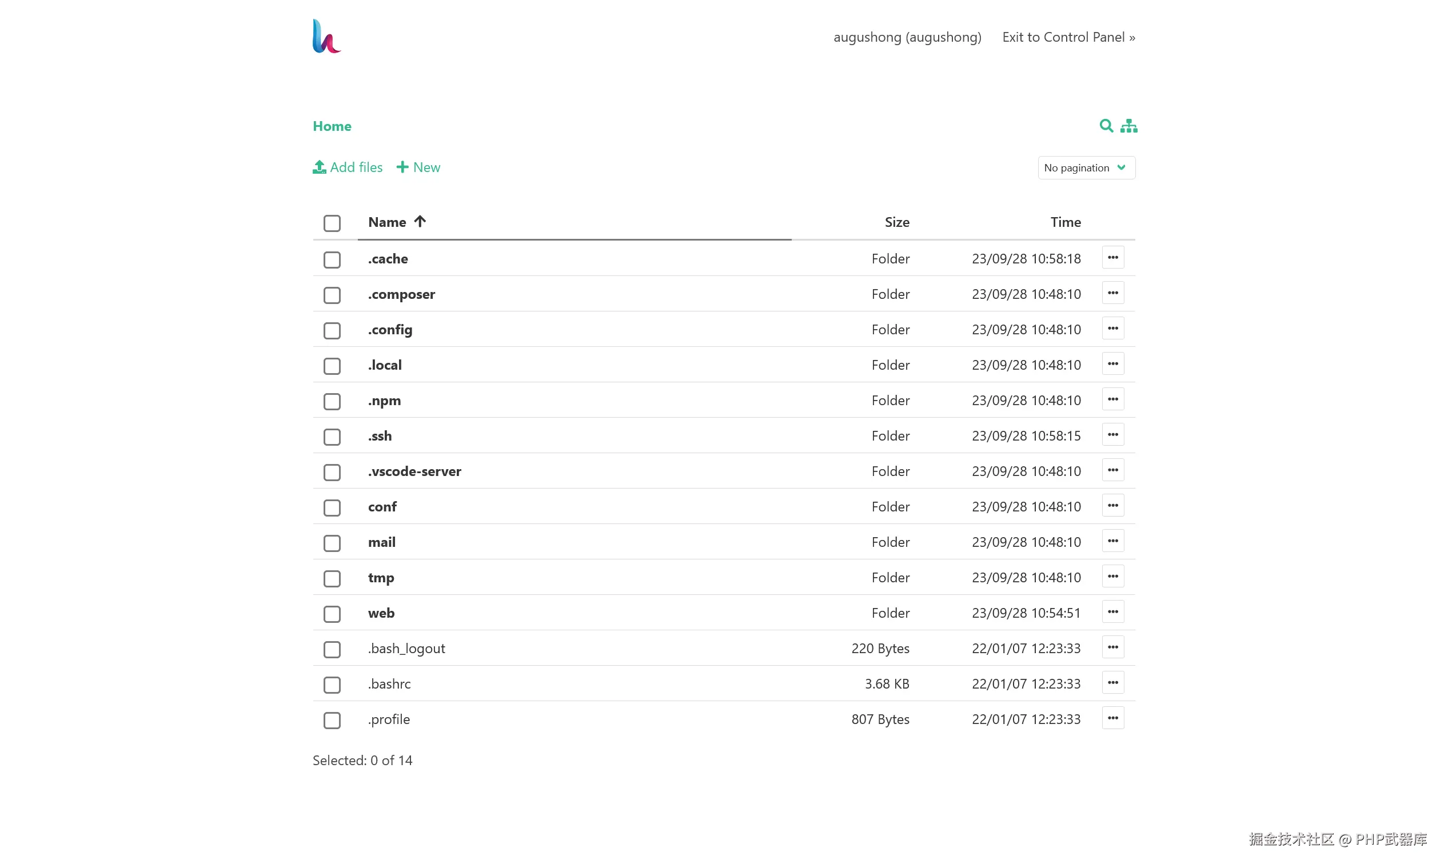
Task: Sort by the Time column header
Action: [1065, 222]
